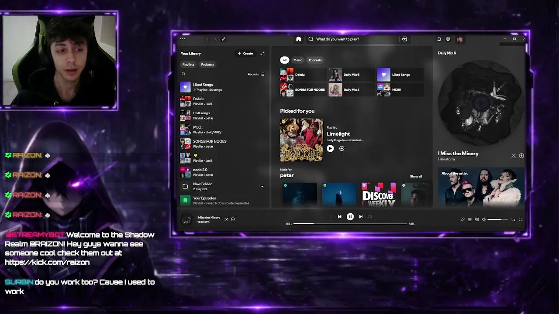Seek on the song progress bar
The image size is (559, 314).
350,224
